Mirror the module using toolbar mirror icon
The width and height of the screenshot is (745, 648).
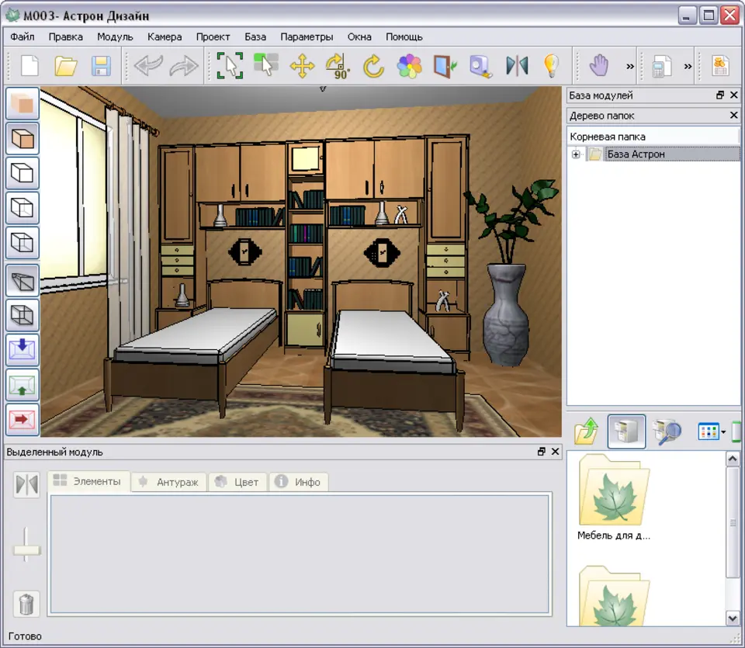coord(517,65)
